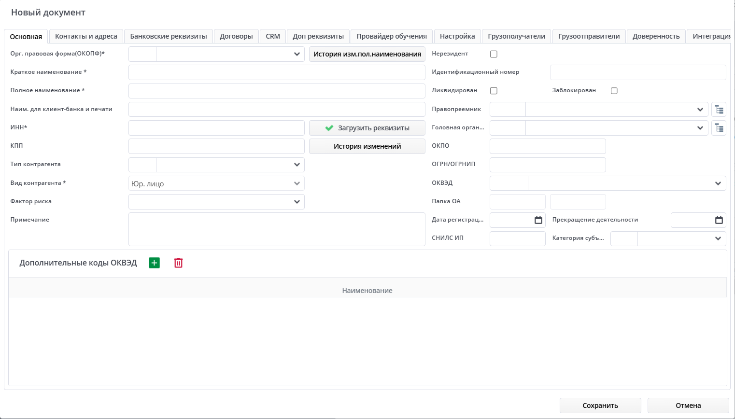
Task: Expand the Фактор риска dropdown
Action: tap(297, 202)
